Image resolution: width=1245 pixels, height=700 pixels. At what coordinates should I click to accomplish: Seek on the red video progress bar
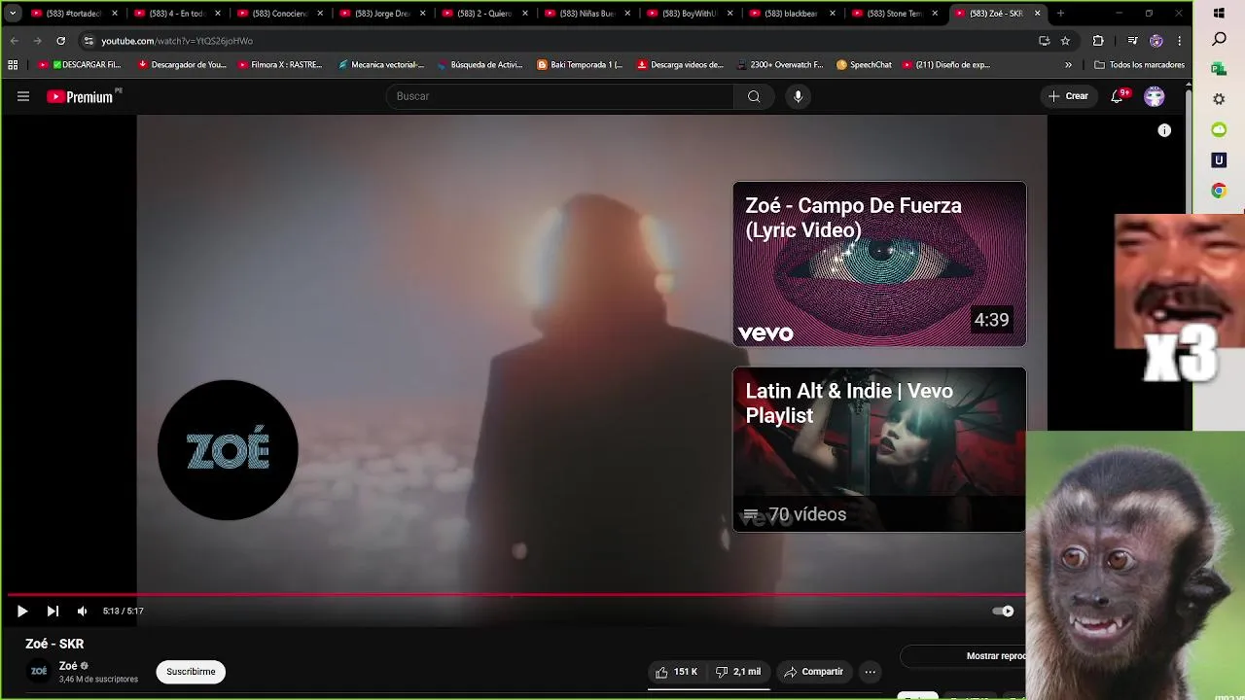pyautogui.click(x=516, y=594)
